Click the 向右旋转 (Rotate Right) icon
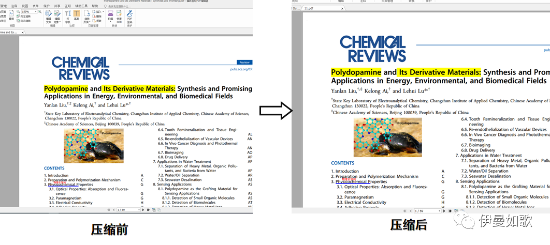550x245 pixels. click(x=18, y=21)
